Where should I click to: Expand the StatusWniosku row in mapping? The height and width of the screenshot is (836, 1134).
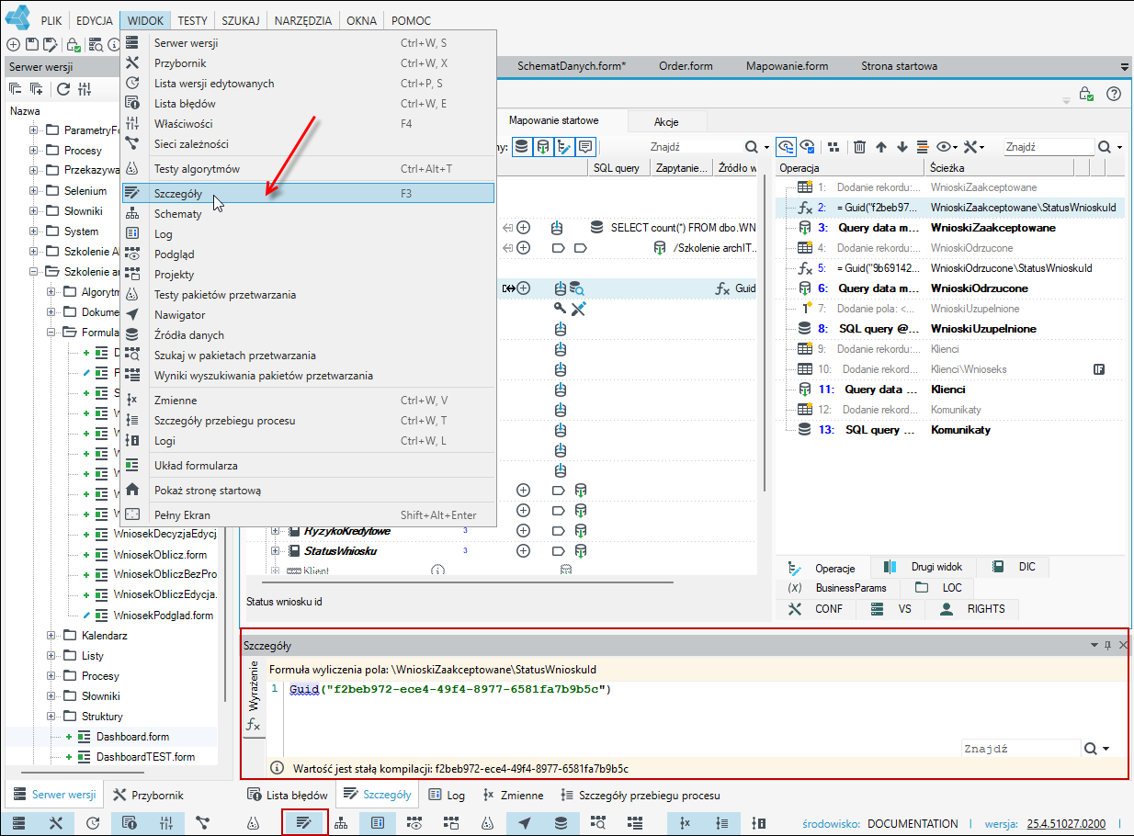(275, 551)
